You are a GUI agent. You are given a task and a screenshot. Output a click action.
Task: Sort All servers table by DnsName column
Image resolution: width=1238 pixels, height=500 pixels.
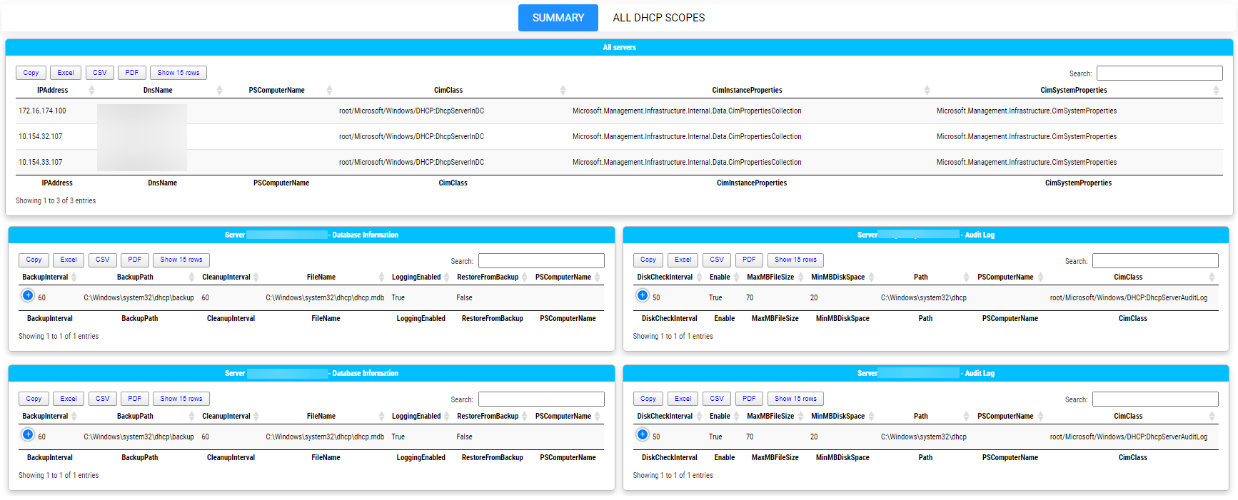pos(158,91)
